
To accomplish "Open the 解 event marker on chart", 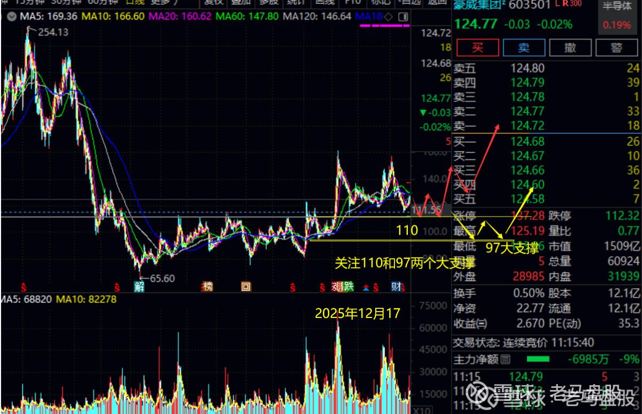I will 139,287.
